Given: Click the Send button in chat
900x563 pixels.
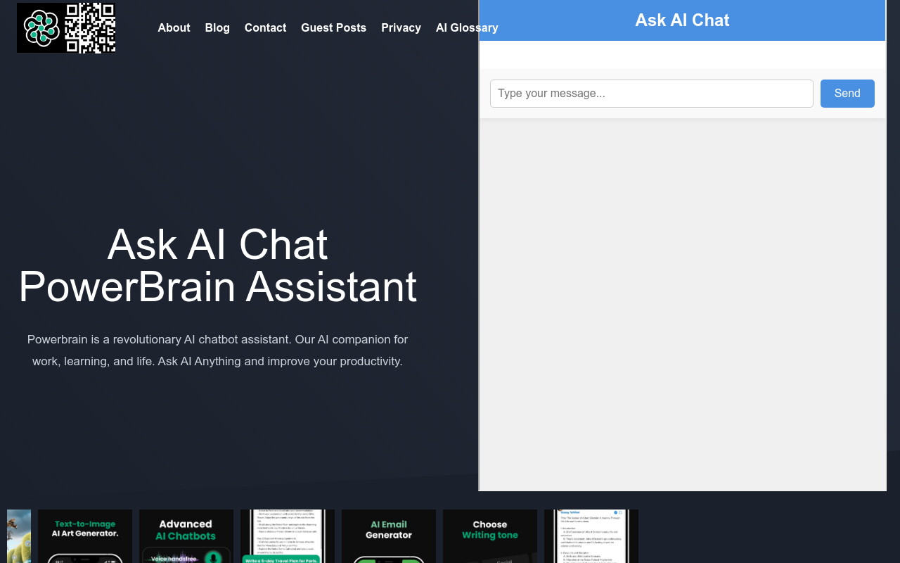Looking at the screenshot, I should 847,94.
